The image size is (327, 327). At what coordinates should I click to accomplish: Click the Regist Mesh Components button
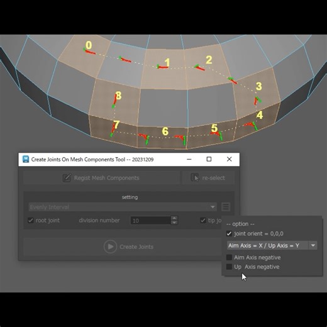click(x=101, y=178)
